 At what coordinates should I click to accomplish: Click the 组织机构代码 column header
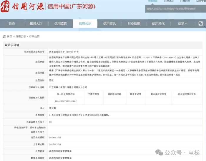(x=114, y=94)
